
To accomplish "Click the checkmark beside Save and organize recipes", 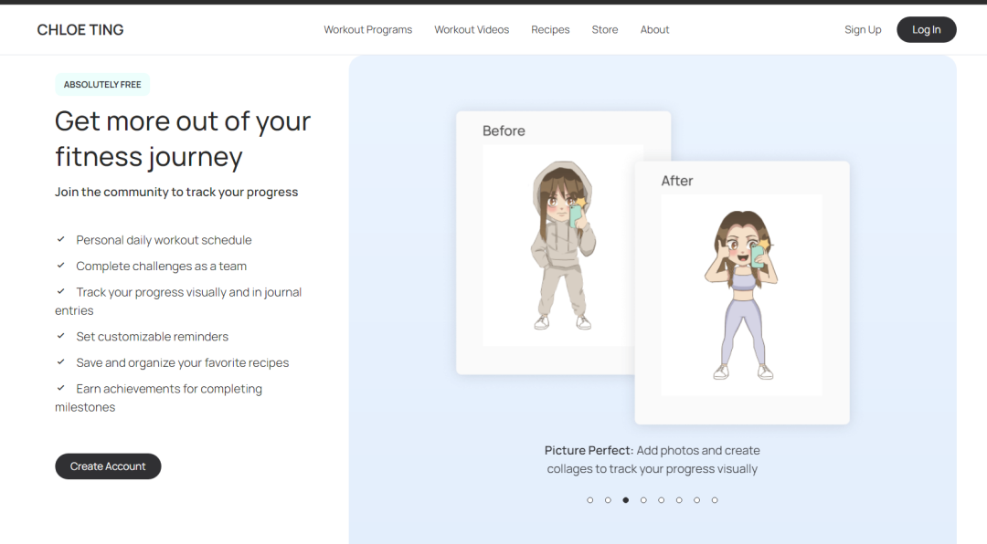I will 61,361.
